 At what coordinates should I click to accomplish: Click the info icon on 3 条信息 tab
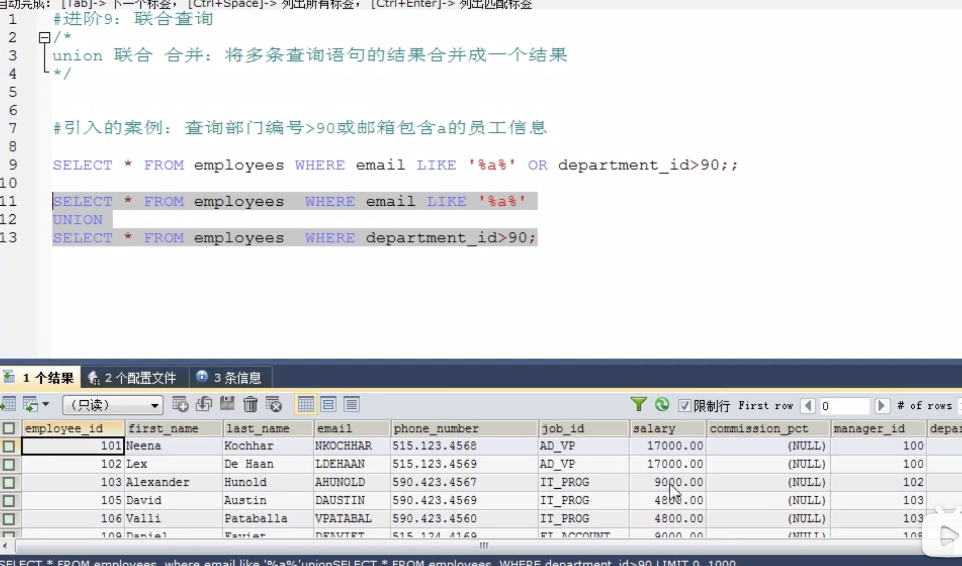click(x=202, y=376)
